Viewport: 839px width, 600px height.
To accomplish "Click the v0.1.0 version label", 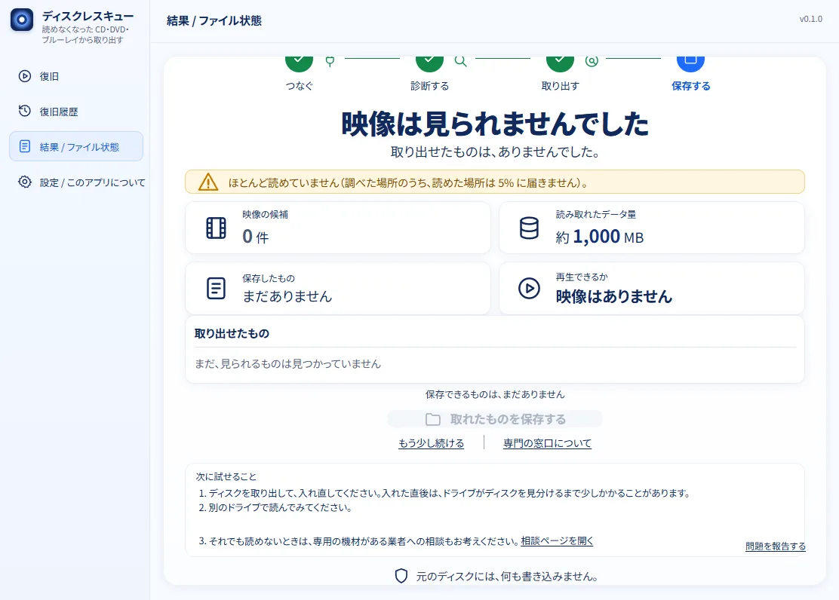I will click(x=810, y=19).
